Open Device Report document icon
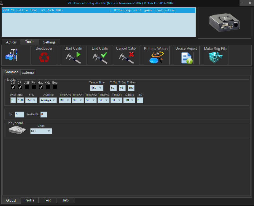Viewport: 254px width, 206px height. 187,58
